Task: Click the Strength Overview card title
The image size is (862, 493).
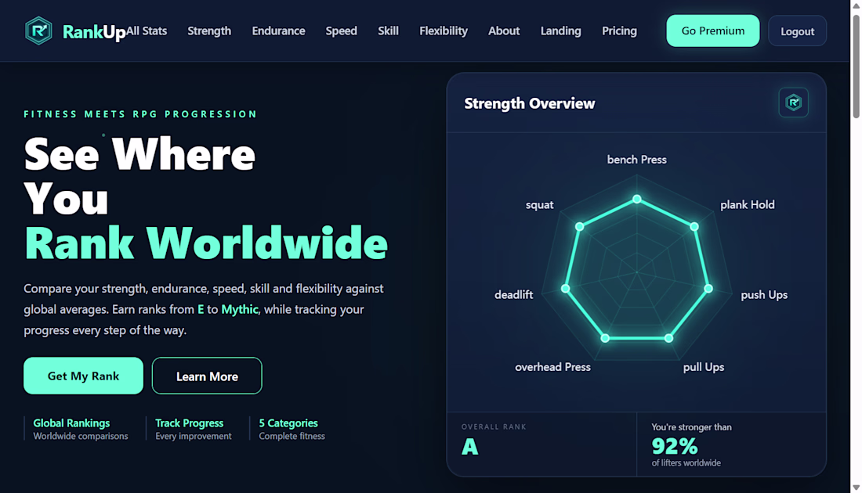Action: pos(530,103)
